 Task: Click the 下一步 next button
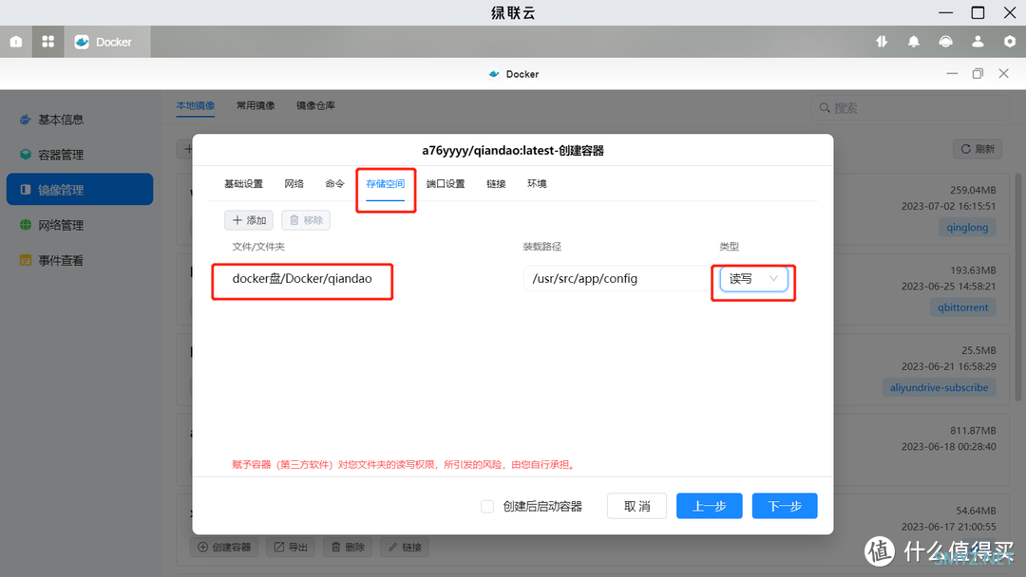(785, 507)
